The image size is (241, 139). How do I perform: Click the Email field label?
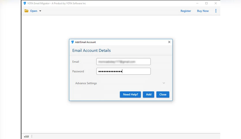76,62
